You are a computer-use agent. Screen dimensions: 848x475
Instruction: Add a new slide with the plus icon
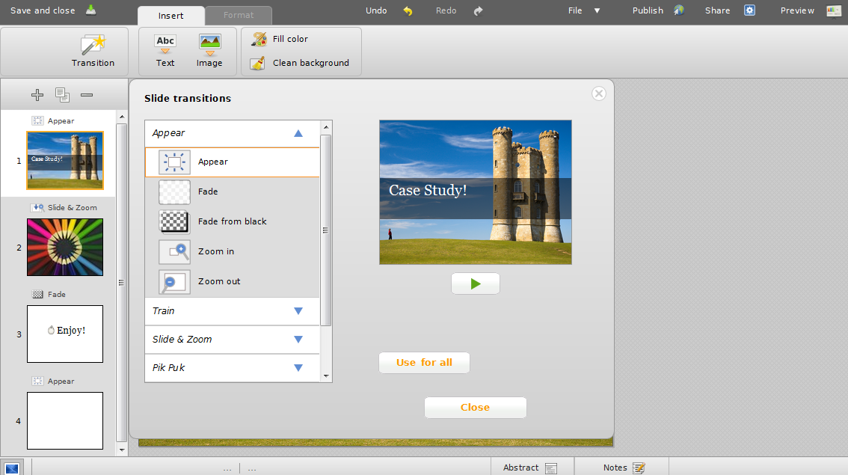37,95
